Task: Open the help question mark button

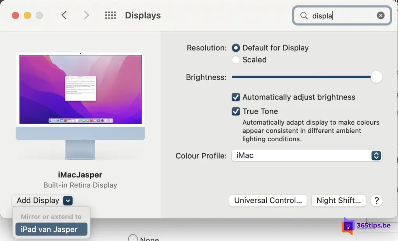Action: click(376, 201)
